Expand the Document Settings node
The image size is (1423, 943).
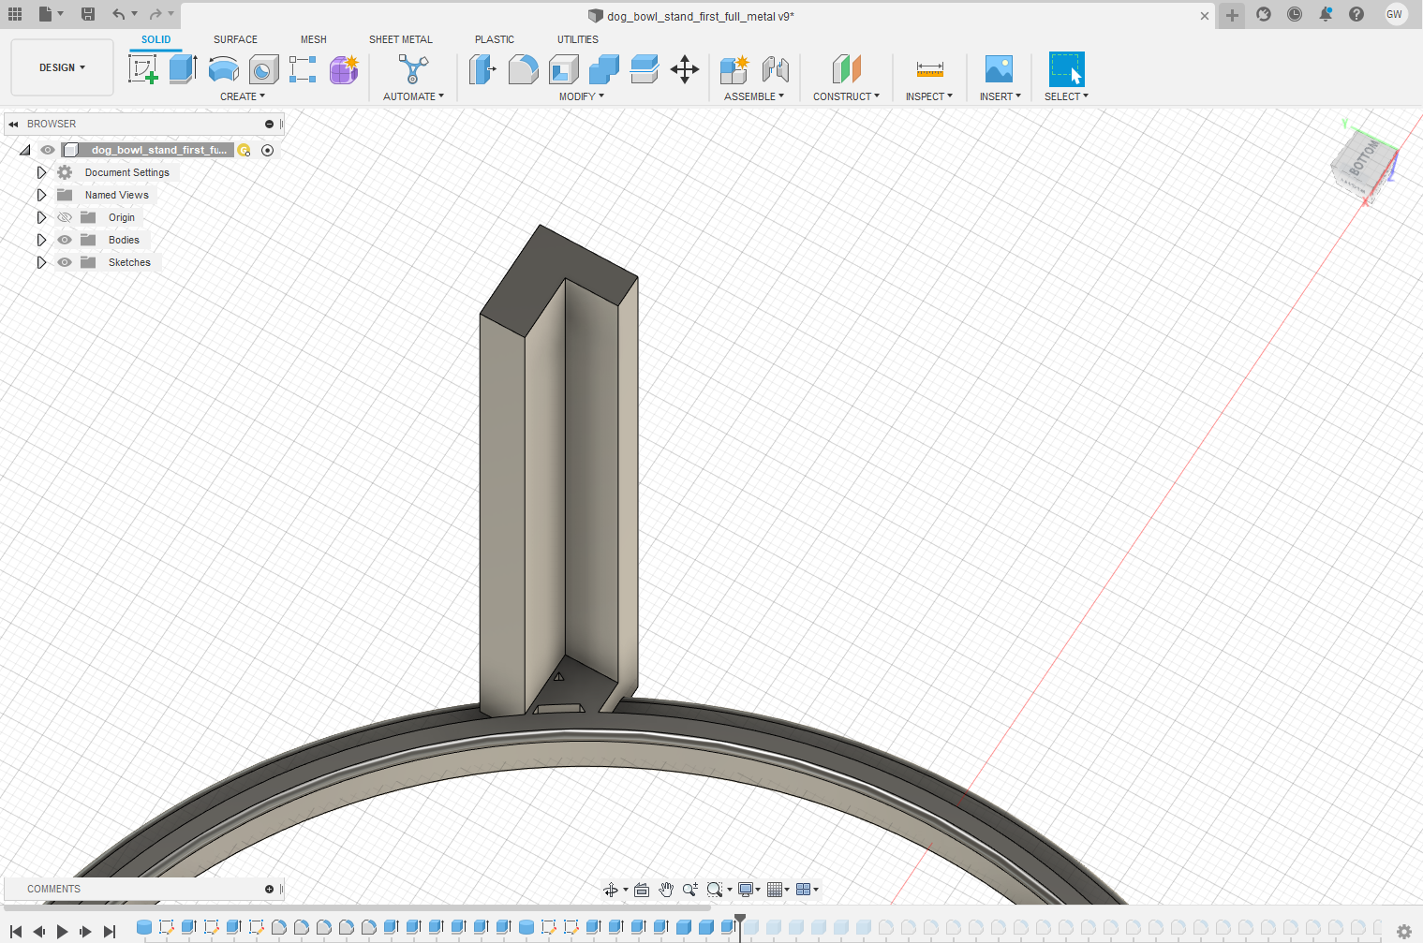point(41,172)
